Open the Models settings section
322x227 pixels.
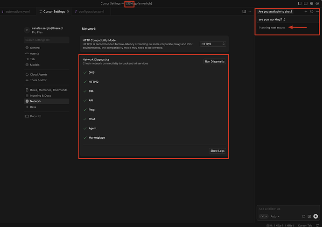pyautogui.click(x=46, y=65)
